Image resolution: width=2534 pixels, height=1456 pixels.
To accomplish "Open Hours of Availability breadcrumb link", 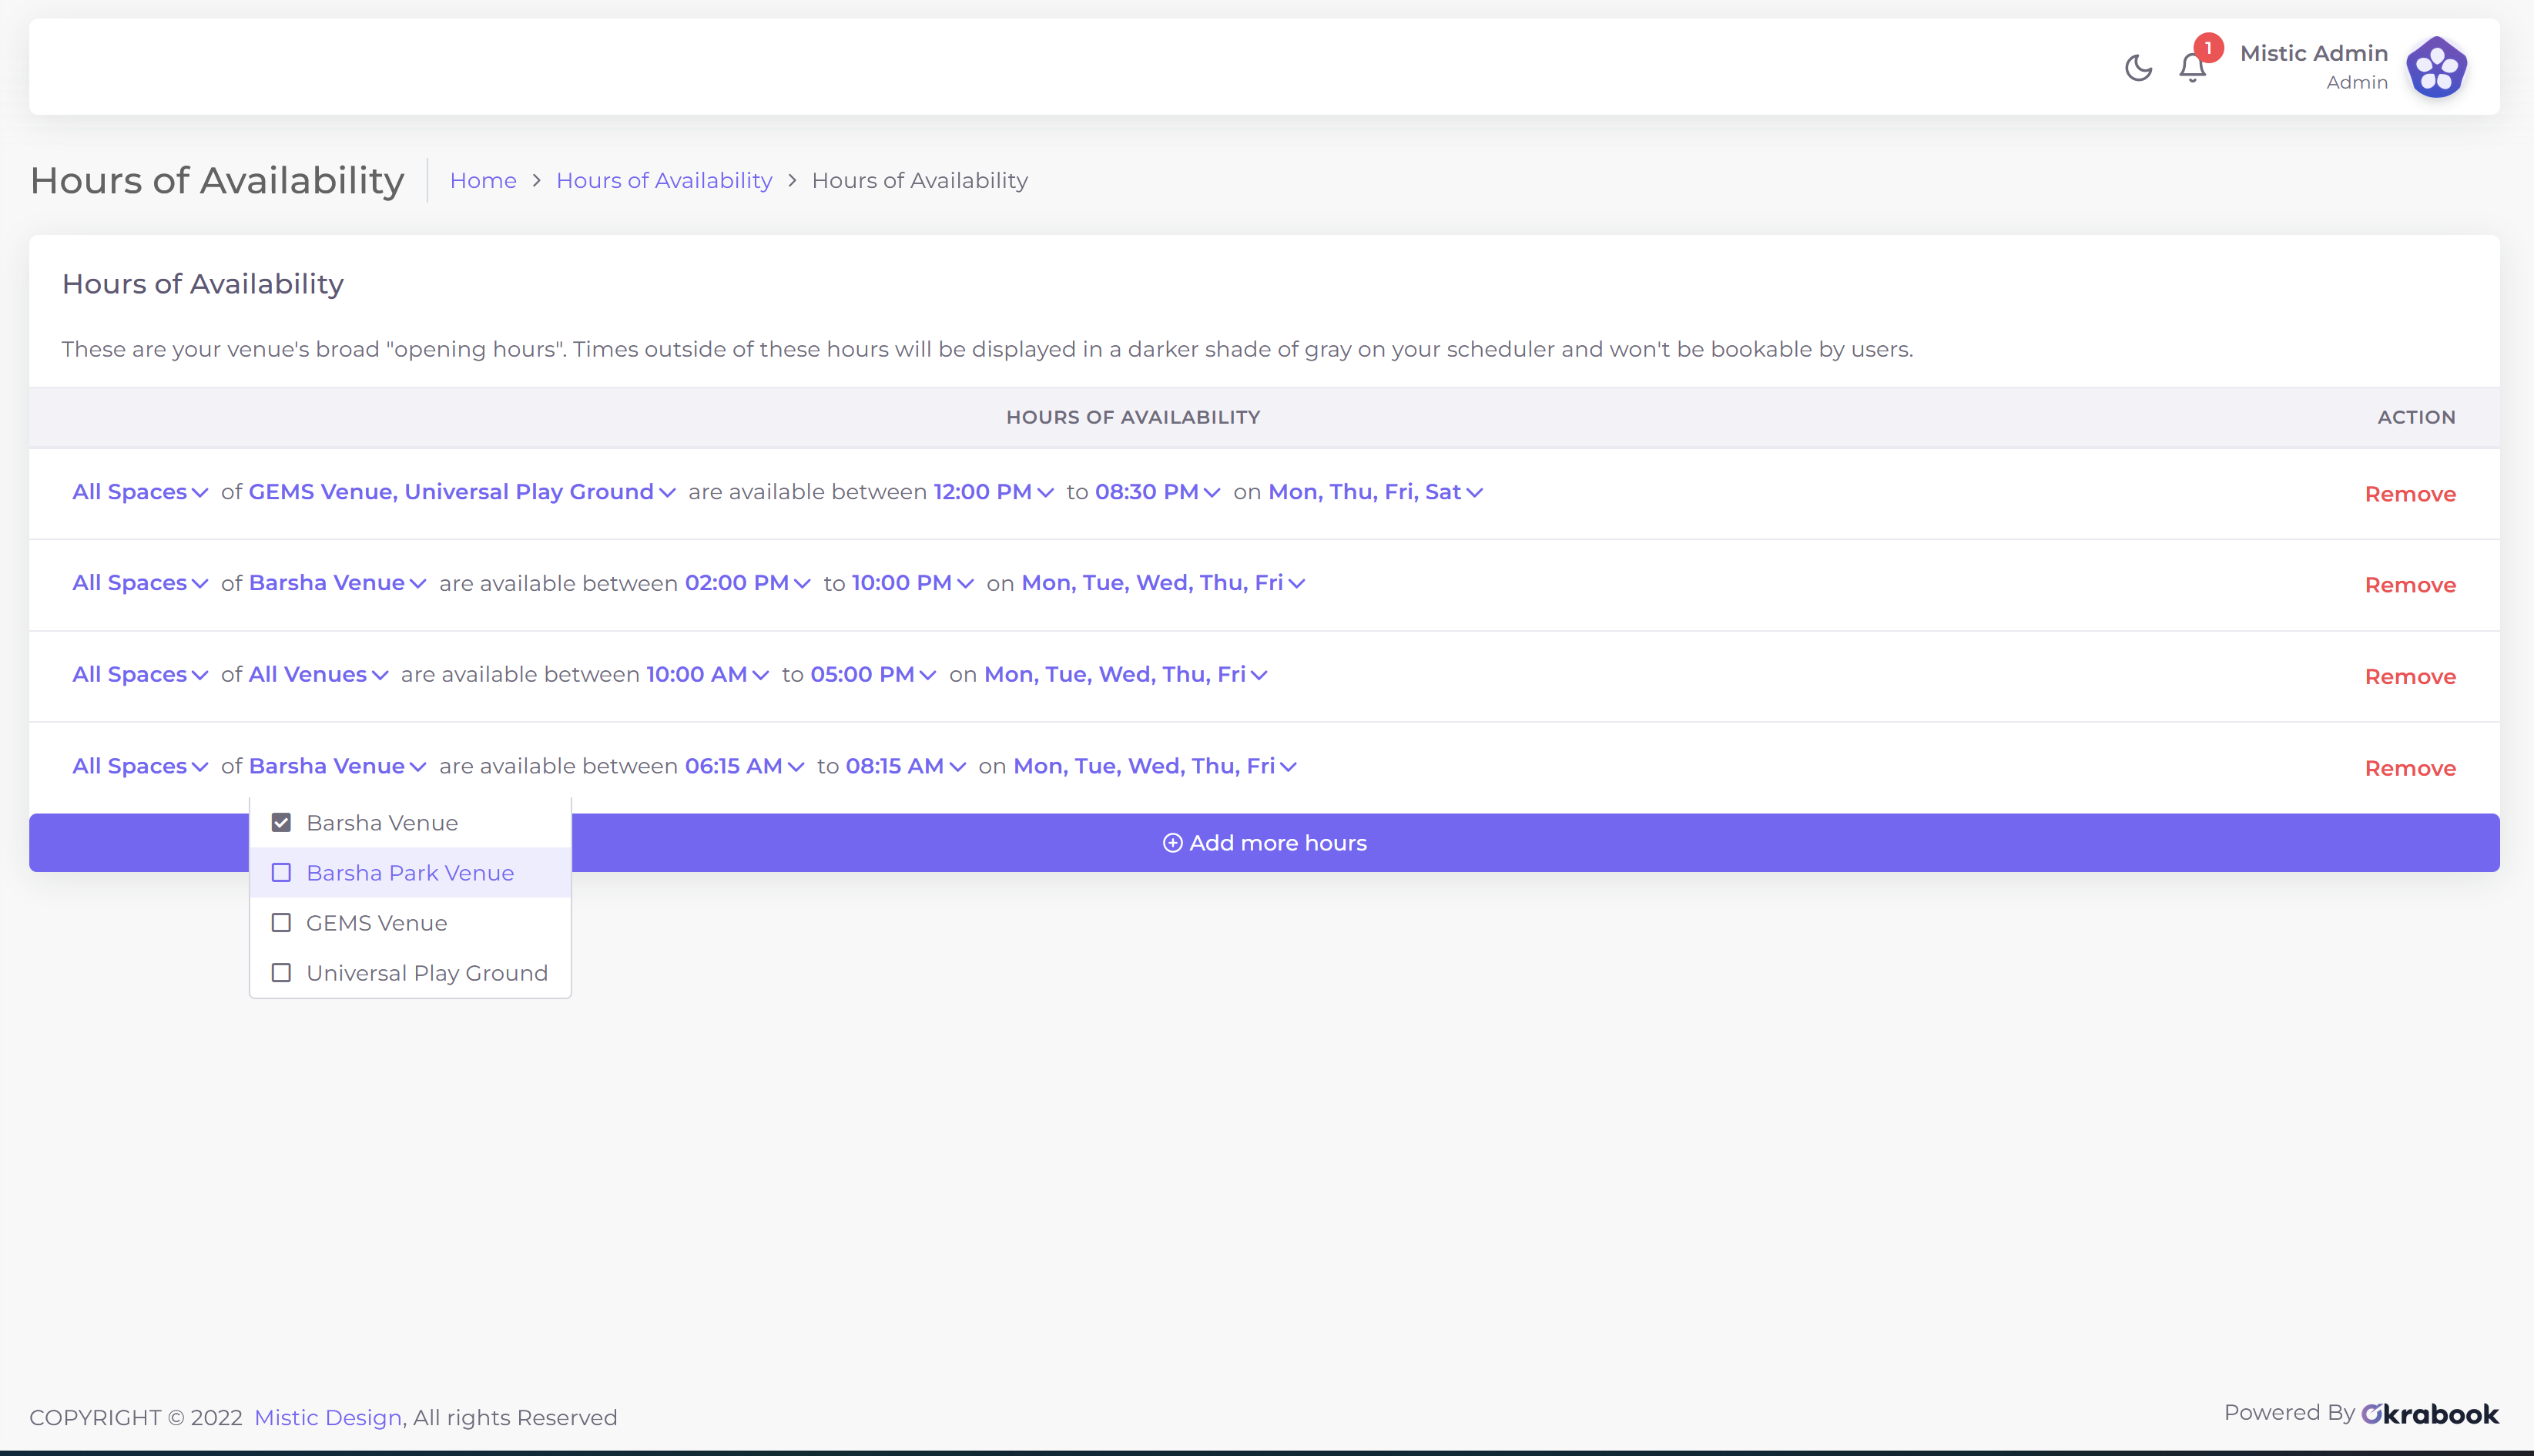I will 664,181.
